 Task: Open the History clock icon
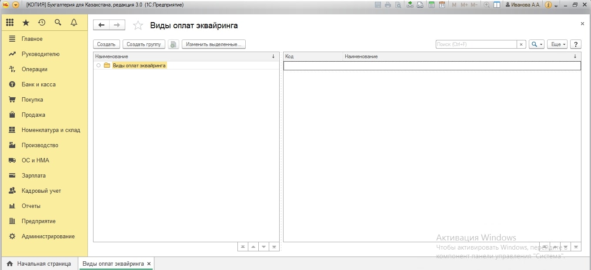(42, 23)
